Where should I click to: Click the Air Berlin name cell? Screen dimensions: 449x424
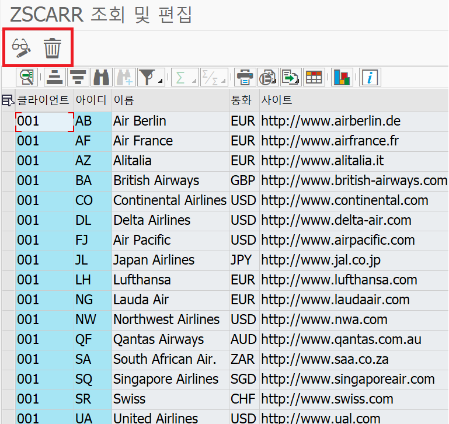(170, 121)
